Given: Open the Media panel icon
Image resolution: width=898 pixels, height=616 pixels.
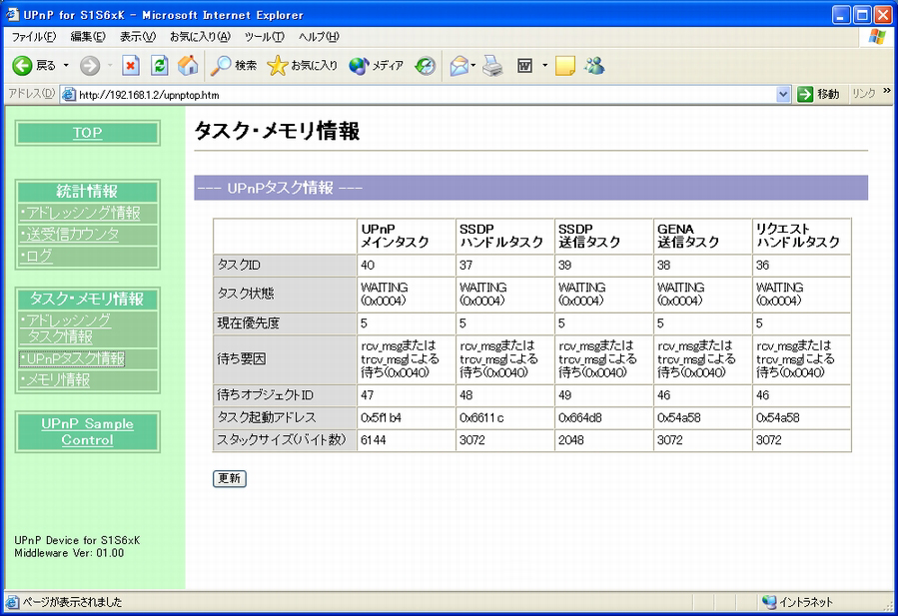Looking at the screenshot, I should point(359,66).
